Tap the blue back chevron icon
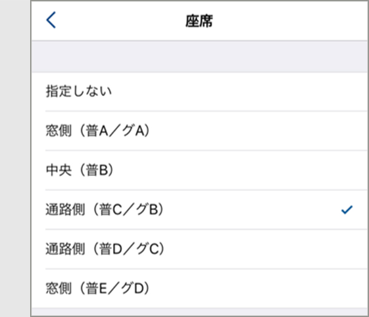 pos(51,20)
